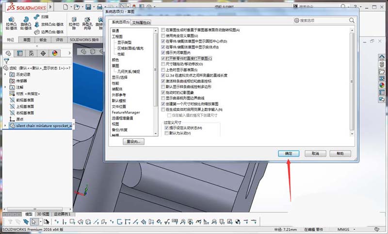
Task: Open the selection tool dropdown arrow in bottom toolbar
Action: click(x=40, y=221)
